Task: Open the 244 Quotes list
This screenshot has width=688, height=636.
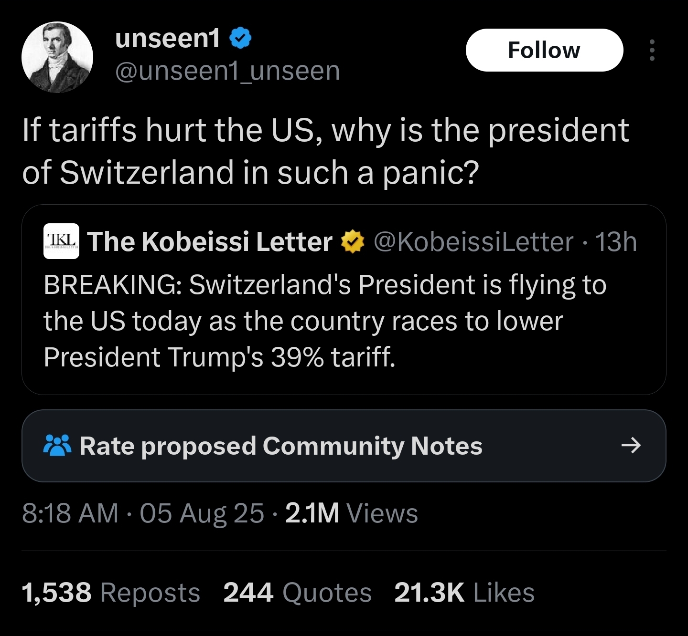Action: 297,593
